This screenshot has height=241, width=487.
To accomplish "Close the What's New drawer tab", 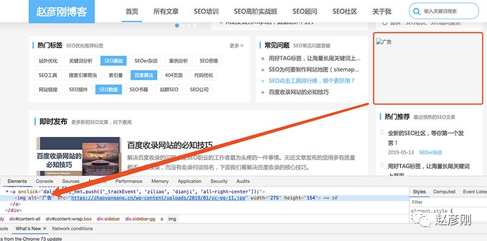I will coord(44,228).
